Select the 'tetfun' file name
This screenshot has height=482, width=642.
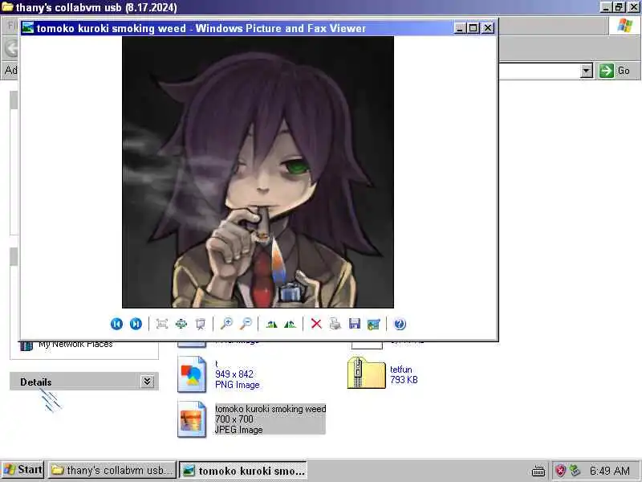400,370
